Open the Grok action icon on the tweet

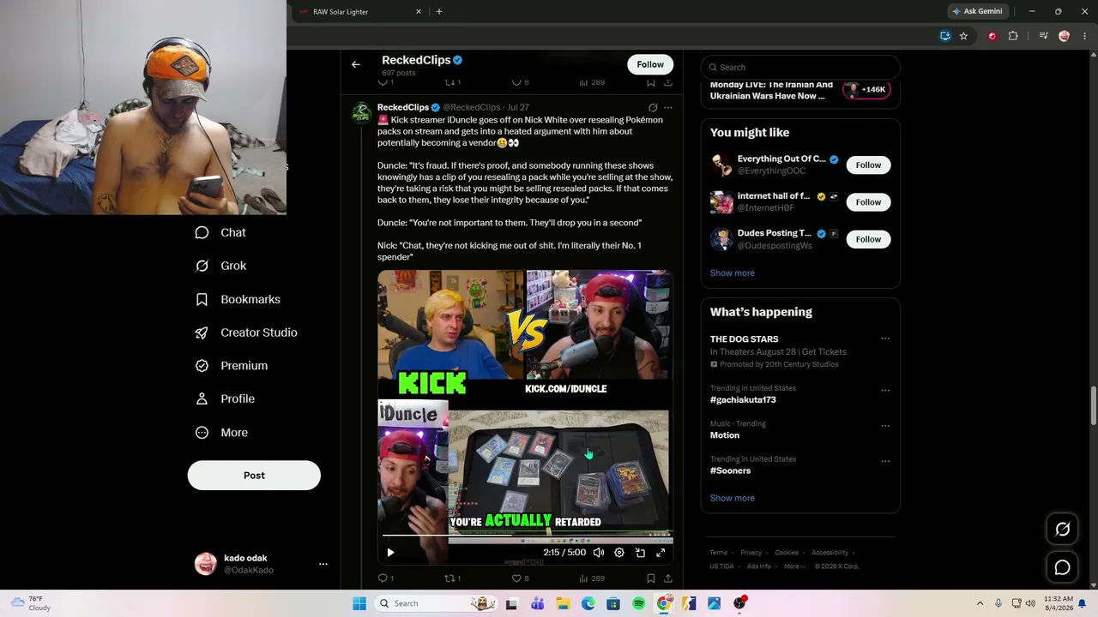pyautogui.click(x=653, y=108)
